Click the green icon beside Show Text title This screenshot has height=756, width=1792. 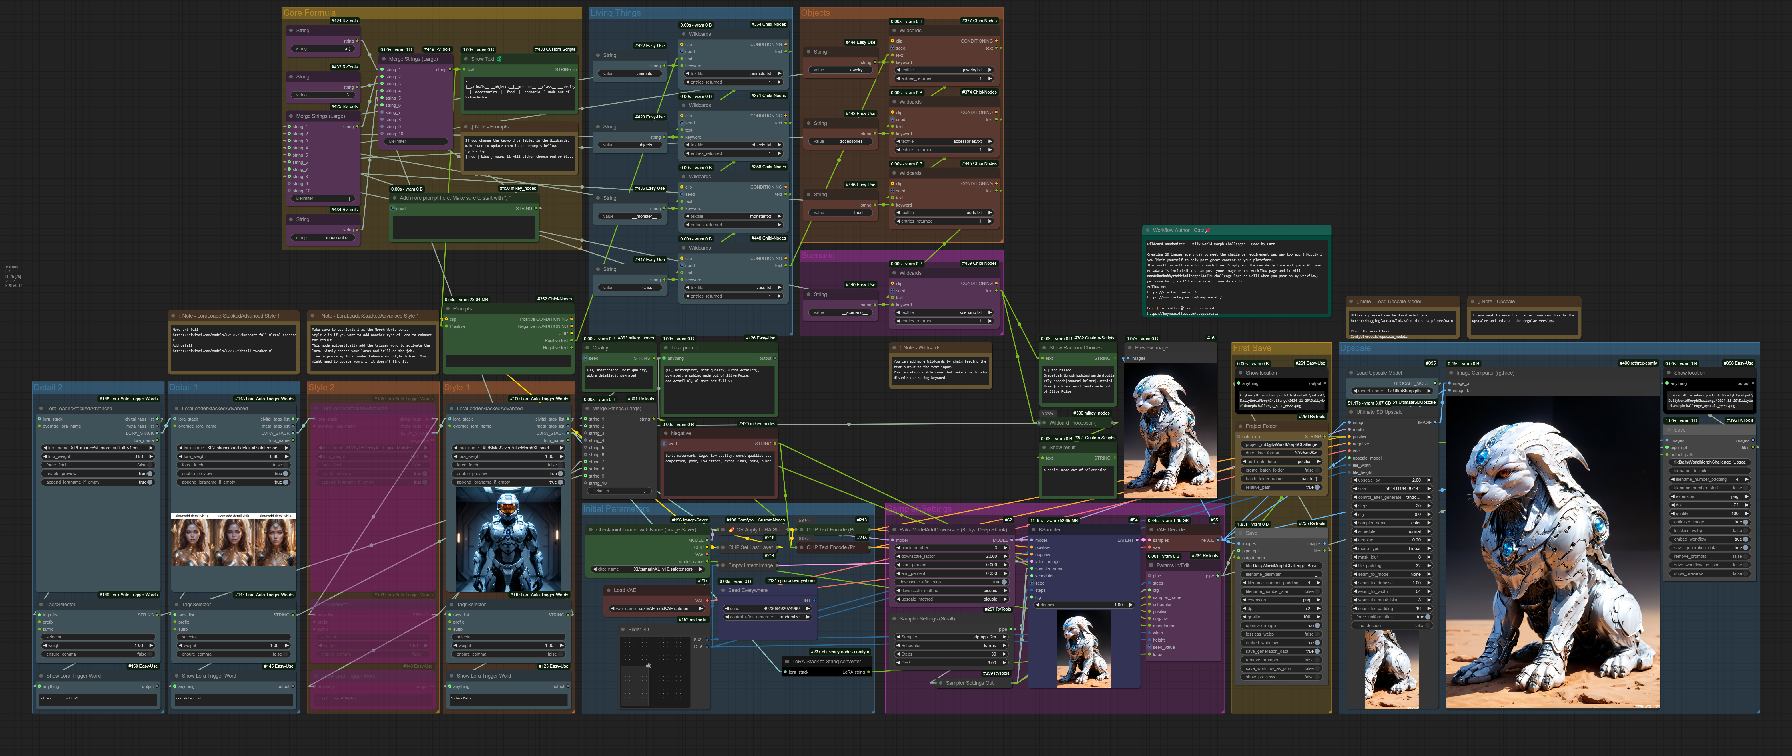pyautogui.click(x=499, y=59)
